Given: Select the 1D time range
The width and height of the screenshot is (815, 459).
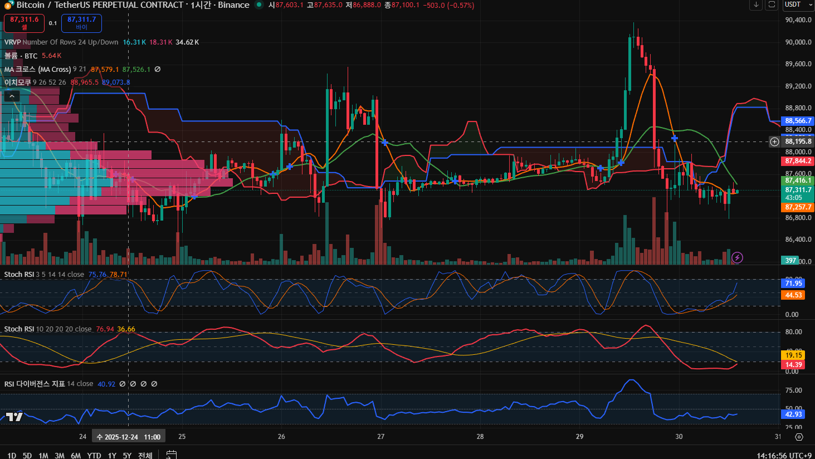Looking at the screenshot, I should (x=12, y=455).
